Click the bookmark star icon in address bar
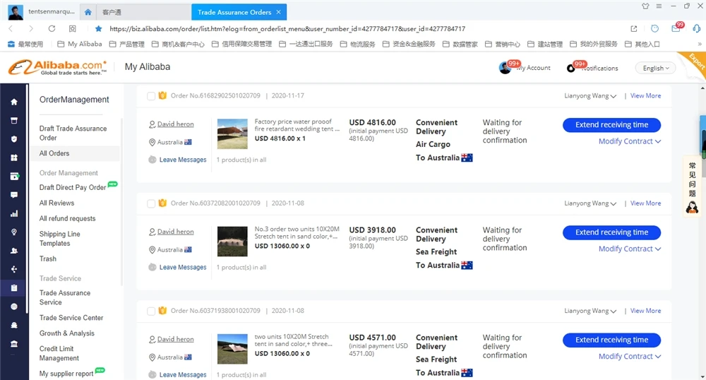The height and width of the screenshot is (380, 706). 98,29
